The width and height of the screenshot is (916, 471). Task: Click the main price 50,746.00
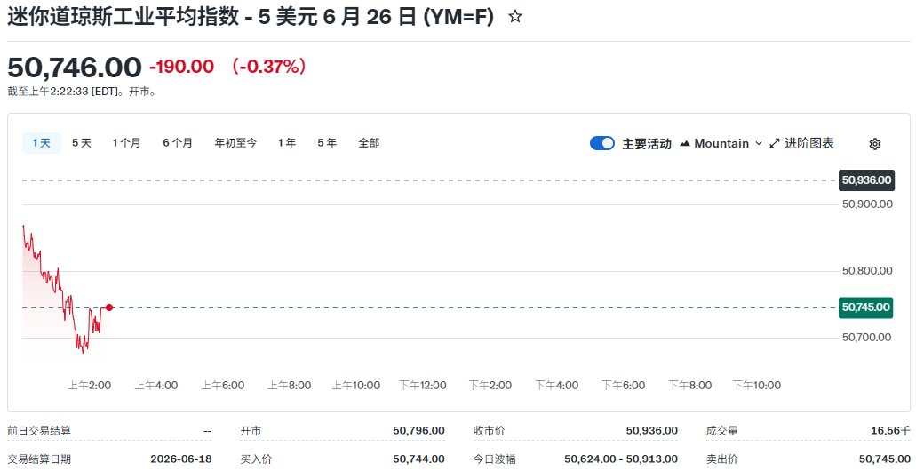(x=75, y=68)
